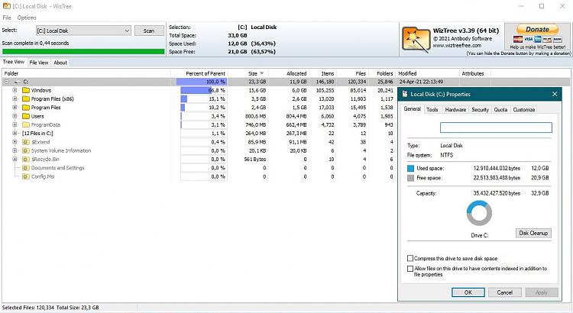
Task: Open the Quota tab in Properties
Action: point(500,110)
